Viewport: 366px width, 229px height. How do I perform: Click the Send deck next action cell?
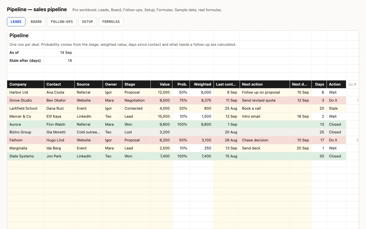(x=265, y=148)
